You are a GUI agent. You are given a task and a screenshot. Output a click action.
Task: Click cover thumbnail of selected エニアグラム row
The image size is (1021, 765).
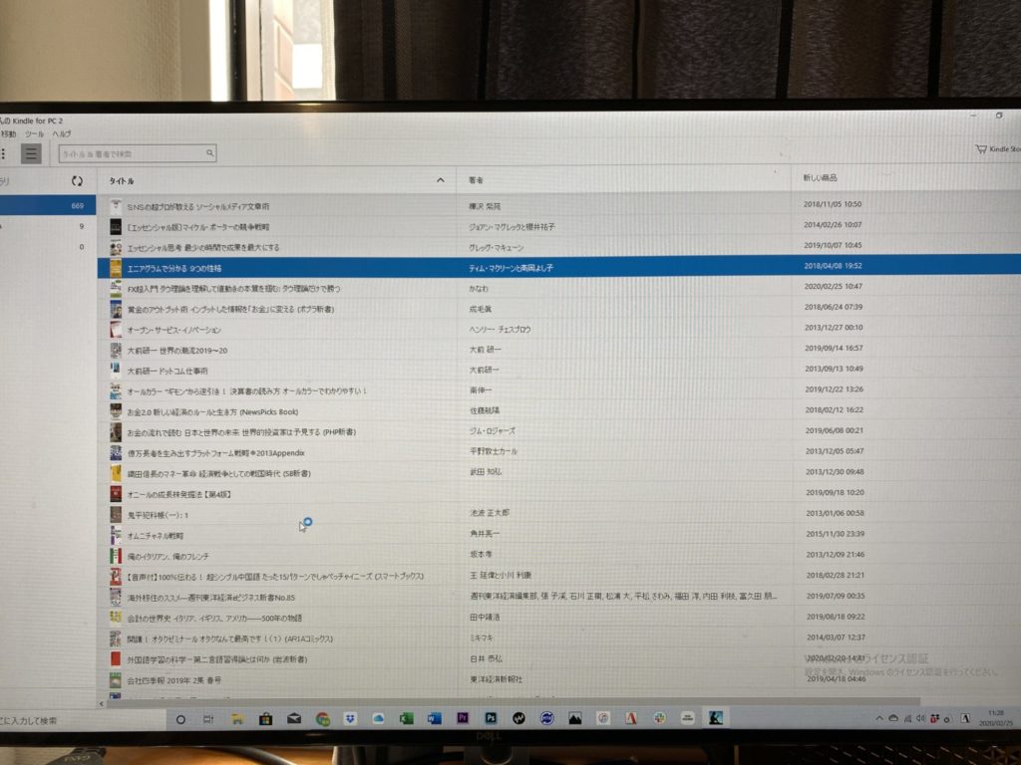(x=116, y=268)
